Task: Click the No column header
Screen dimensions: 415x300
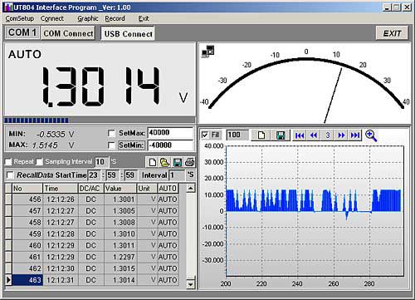Action: [x=27, y=189]
